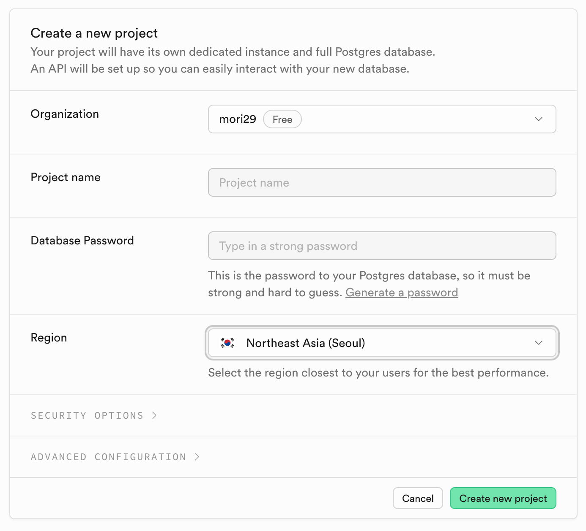Expand the Security Options section
The width and height of the screenshot is (586, 531).
click(87, 416)
